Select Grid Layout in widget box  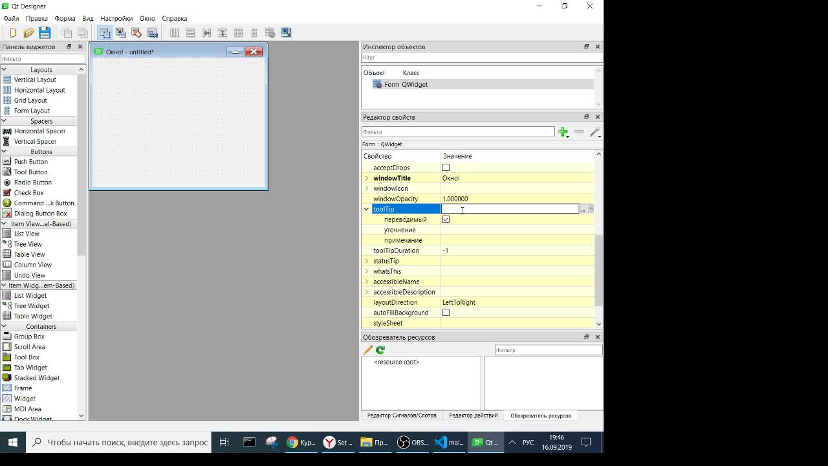[x=30, y=100]
